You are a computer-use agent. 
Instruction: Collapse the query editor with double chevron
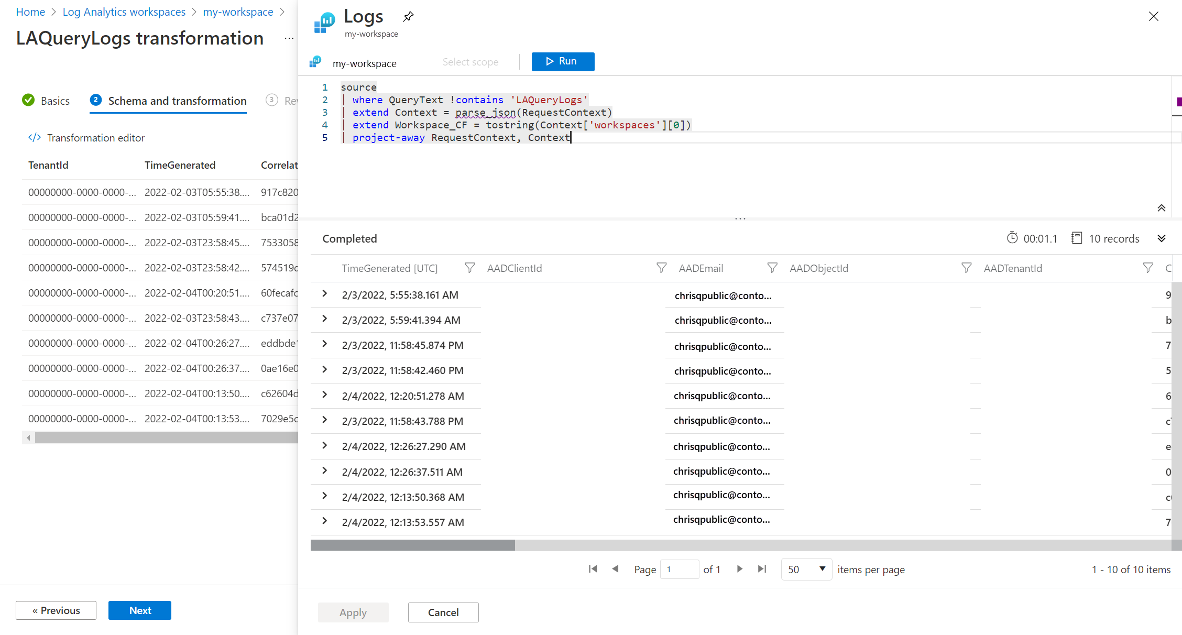click(x=1161, y=208)
